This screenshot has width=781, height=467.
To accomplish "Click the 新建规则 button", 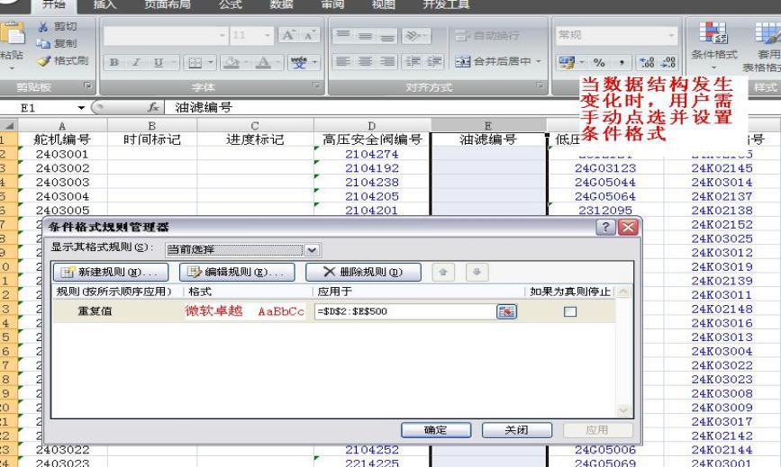I will pos(113,271).
